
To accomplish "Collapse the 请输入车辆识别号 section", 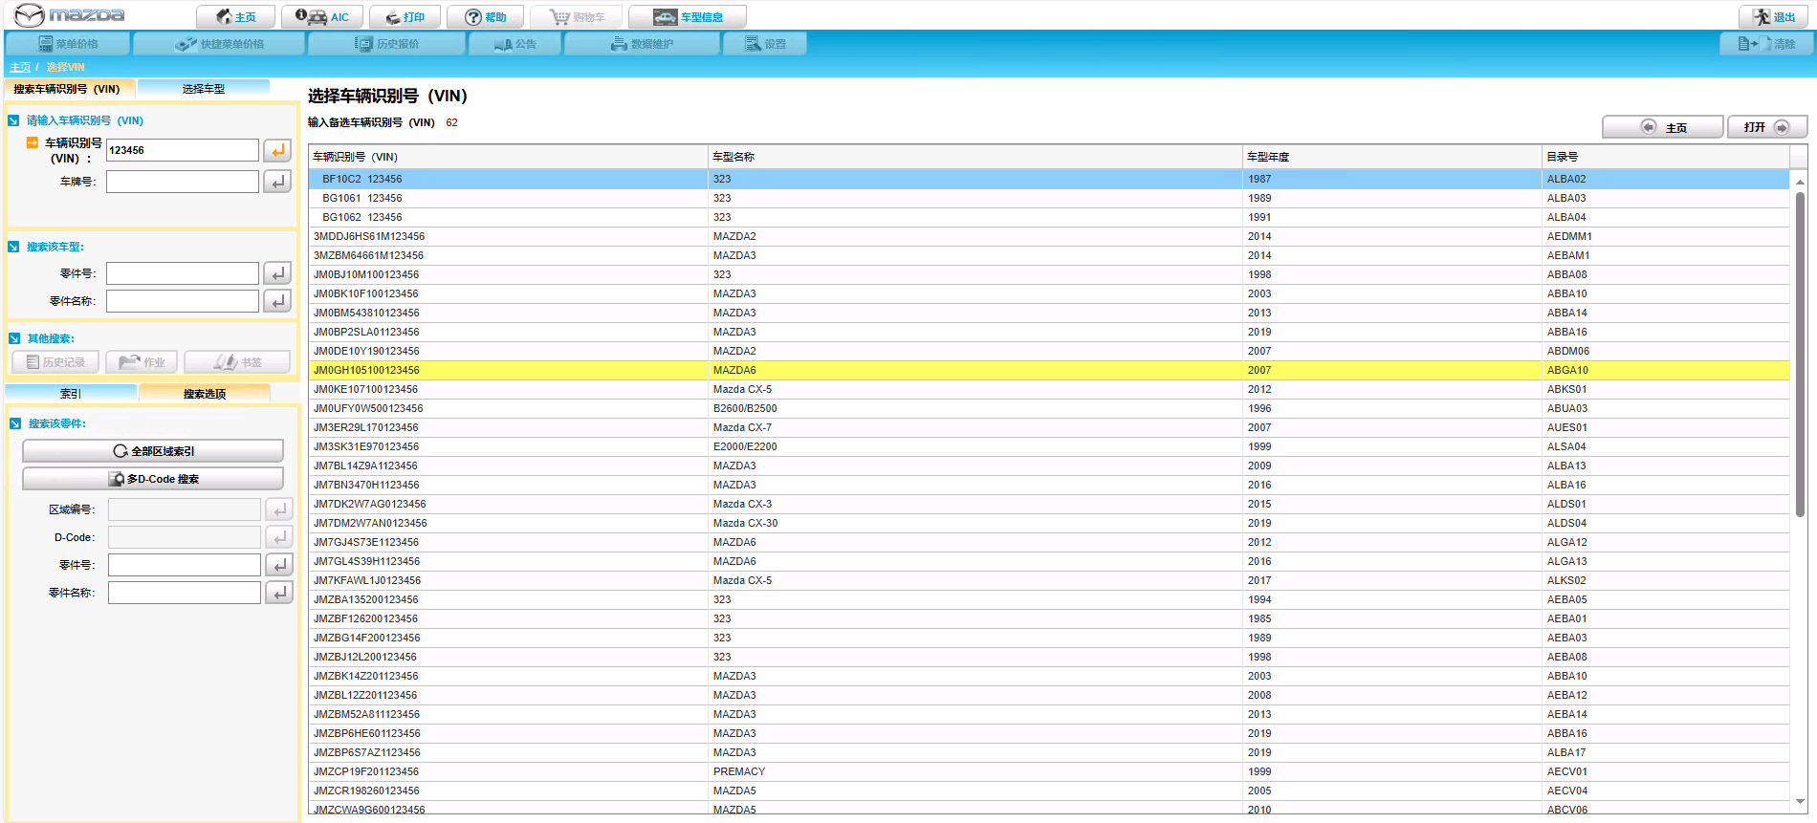I will point(13,120).
